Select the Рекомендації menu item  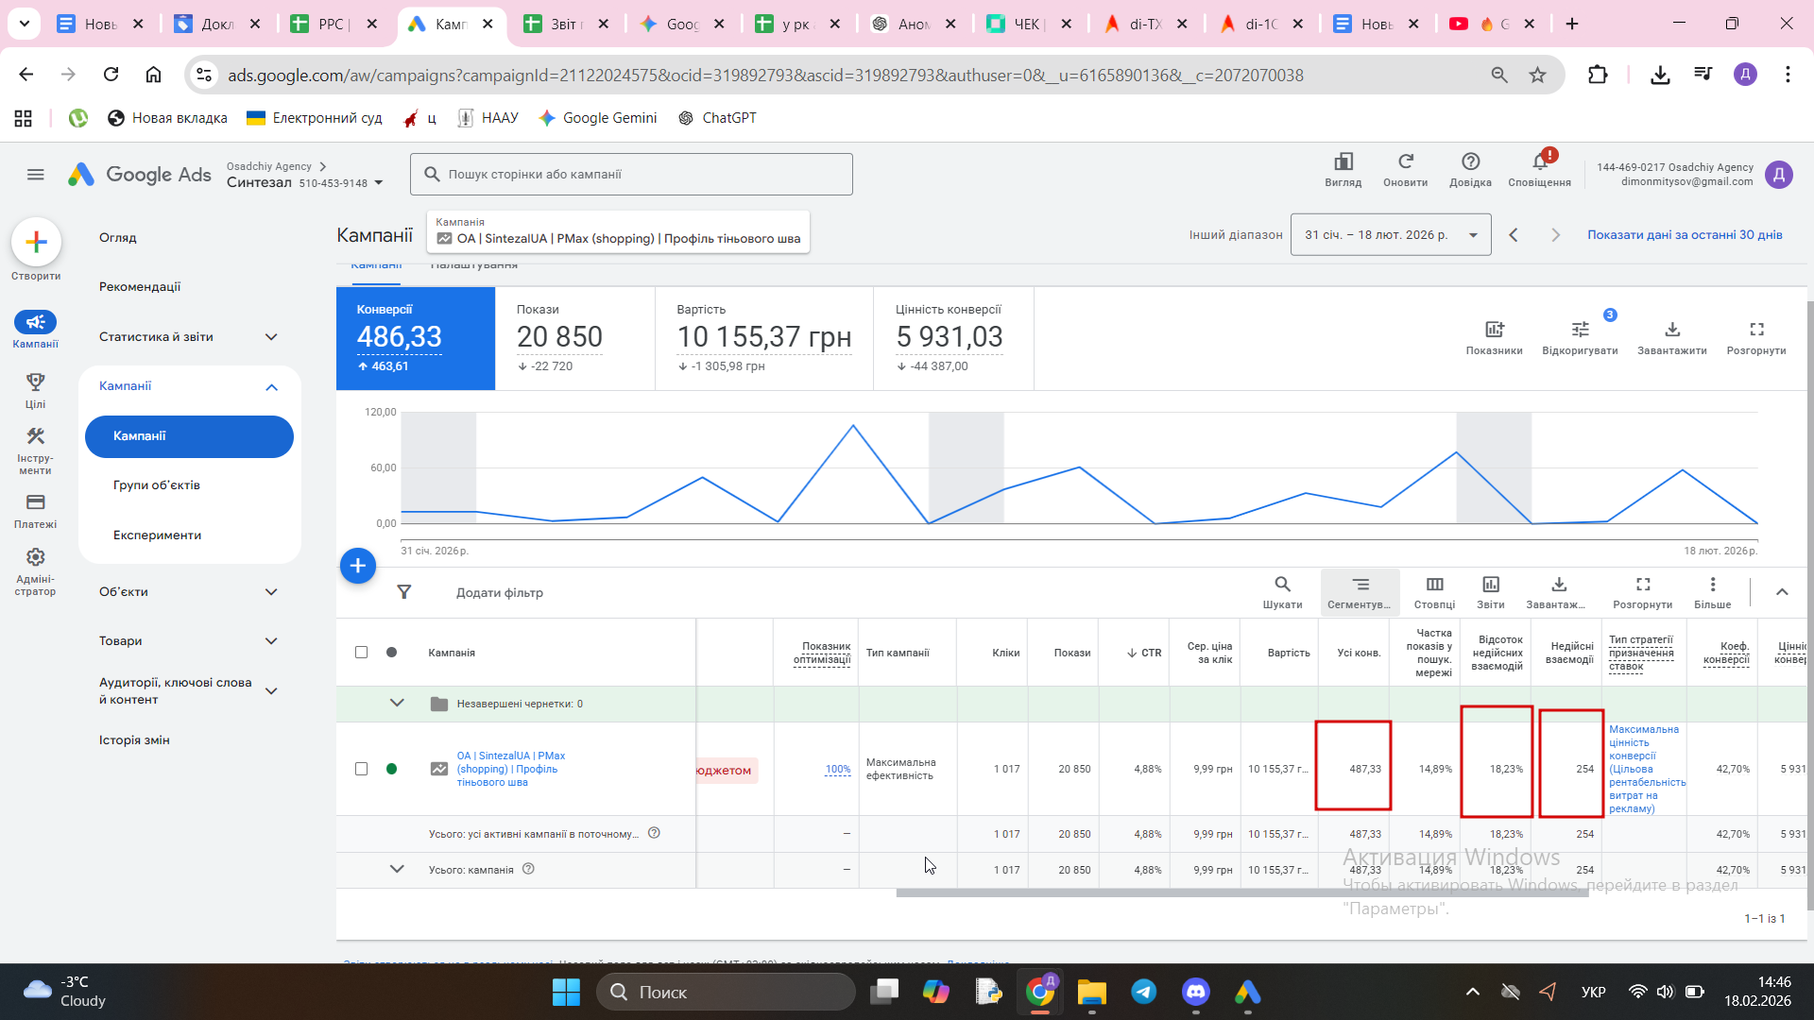[x=140, y=287]
